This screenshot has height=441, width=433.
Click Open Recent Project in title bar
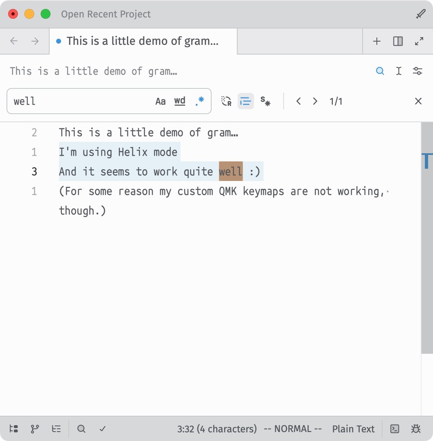click(x=106, y=14)
